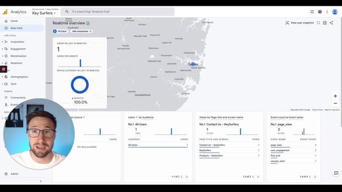Screen dimensions: 342x192
Task: Go to Home in sidebar
Action: (14, 21)
